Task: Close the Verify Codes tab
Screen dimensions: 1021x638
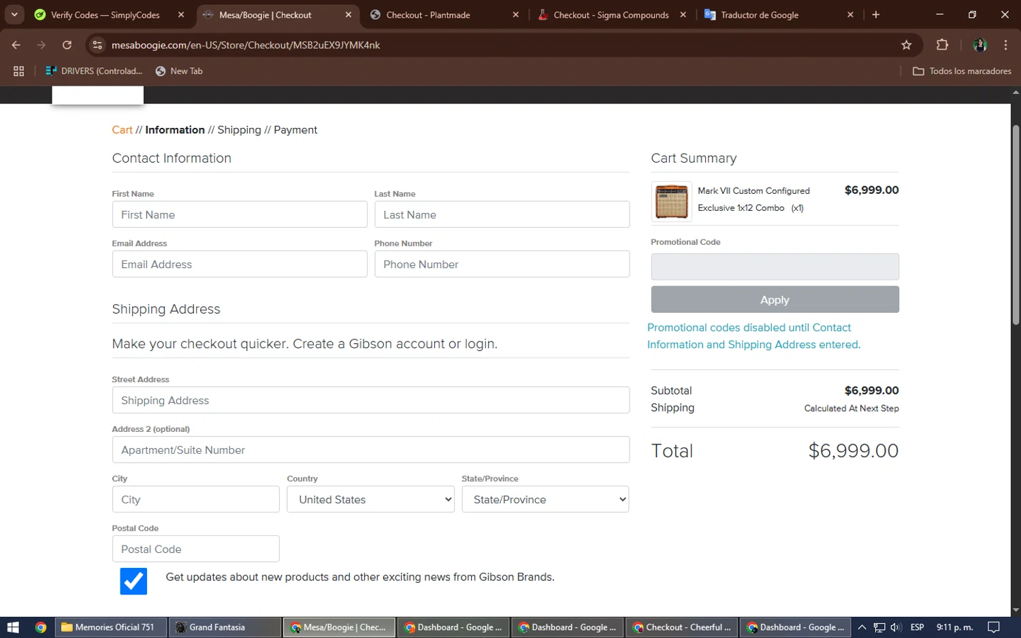Action: (181, 14)
